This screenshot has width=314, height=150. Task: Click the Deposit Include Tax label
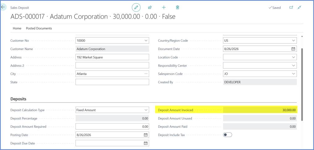coord(171,135)
